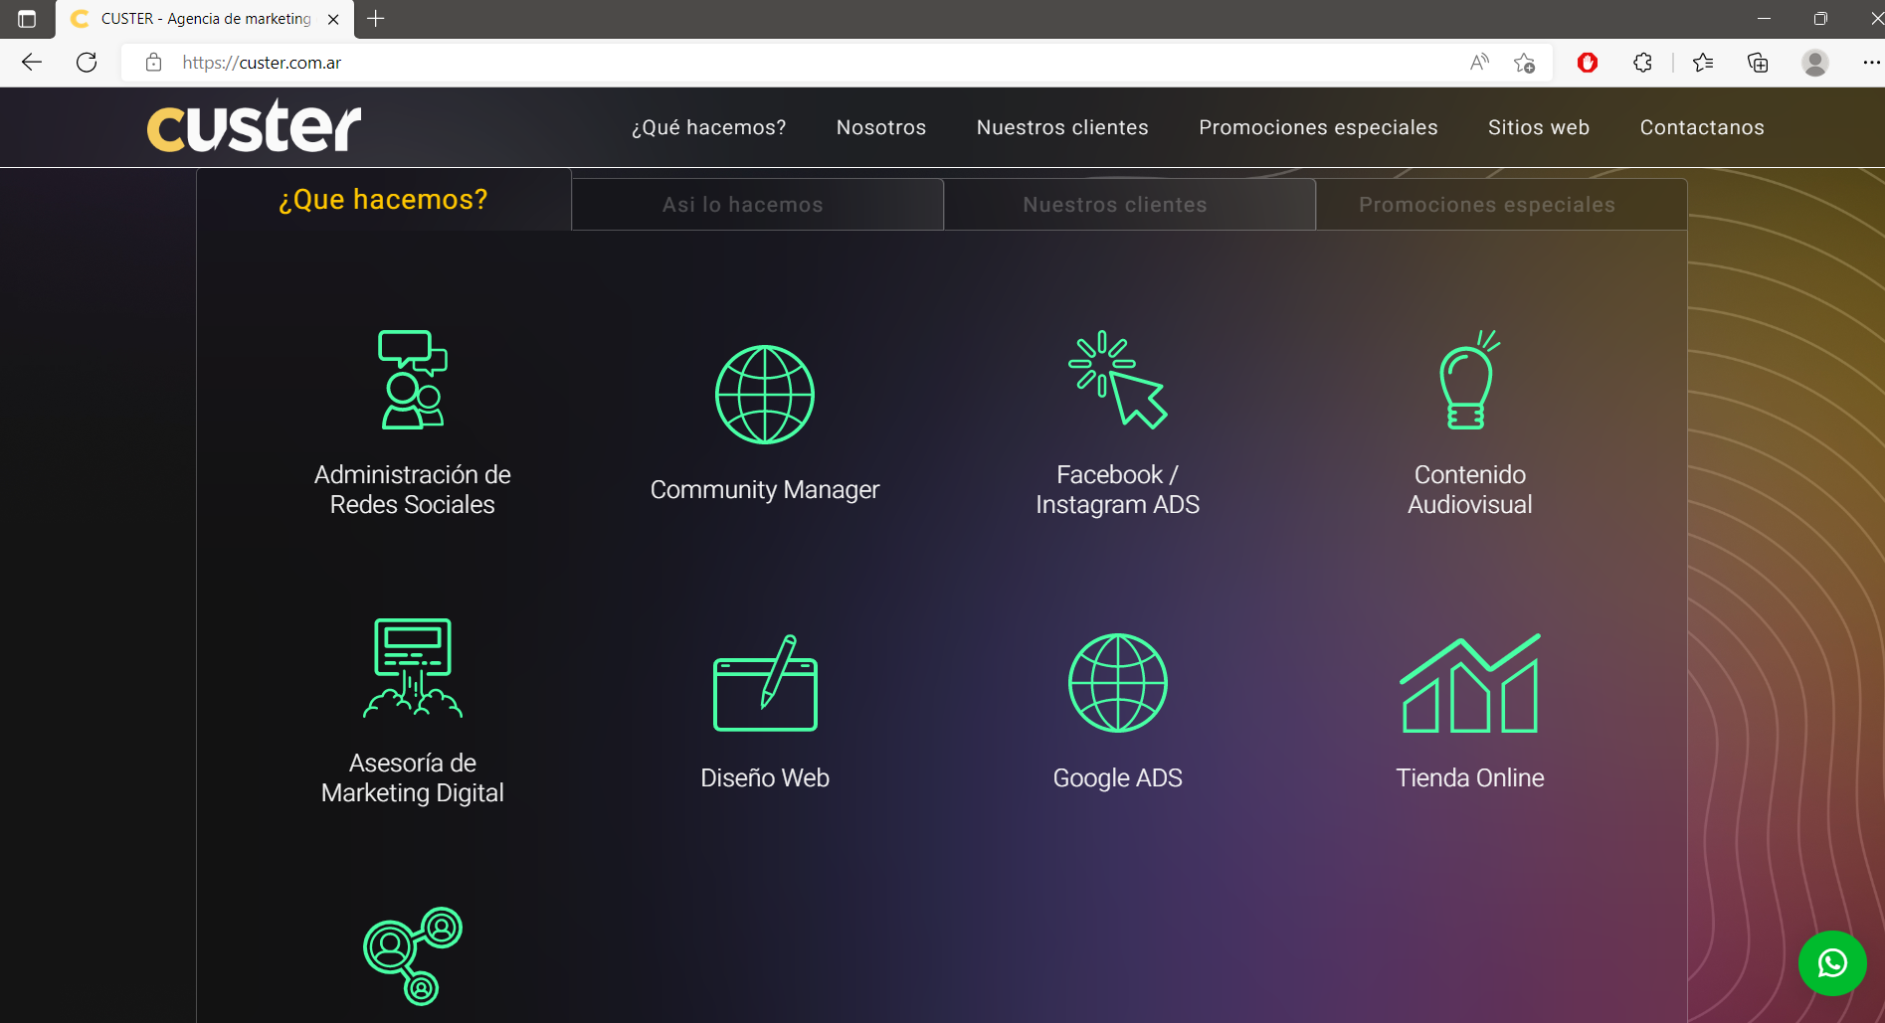The width and height of the screenshot is (1885, 1023).
Task: Click the Diseño Web label
Action: (765, 777)
